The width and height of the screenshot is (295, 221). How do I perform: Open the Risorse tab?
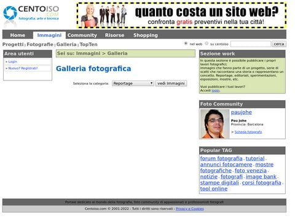pos(114,35)
